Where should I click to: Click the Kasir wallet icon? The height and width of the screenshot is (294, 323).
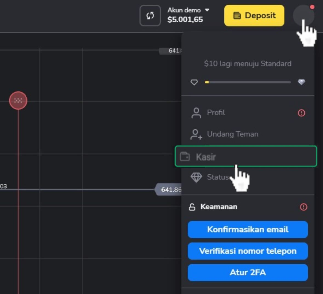[185, 156]
